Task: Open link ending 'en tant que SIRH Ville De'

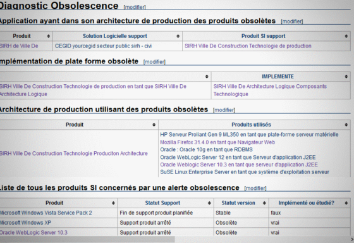Action: 93,90
